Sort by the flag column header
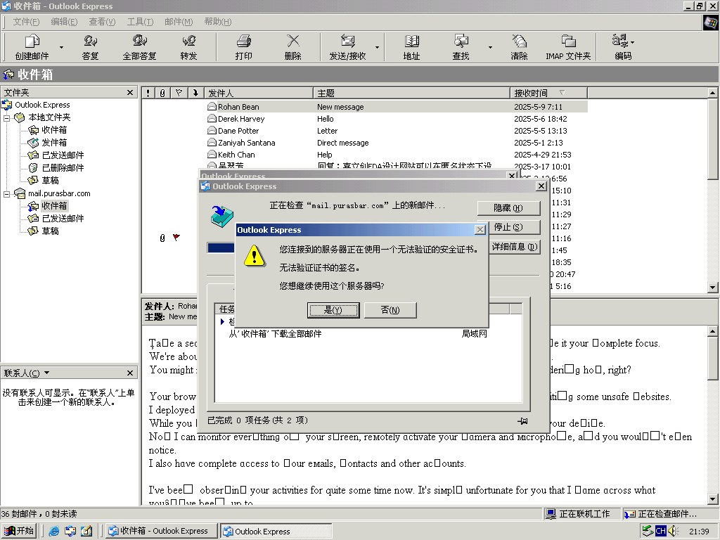 pyautogui.click(x=179, y=94)
